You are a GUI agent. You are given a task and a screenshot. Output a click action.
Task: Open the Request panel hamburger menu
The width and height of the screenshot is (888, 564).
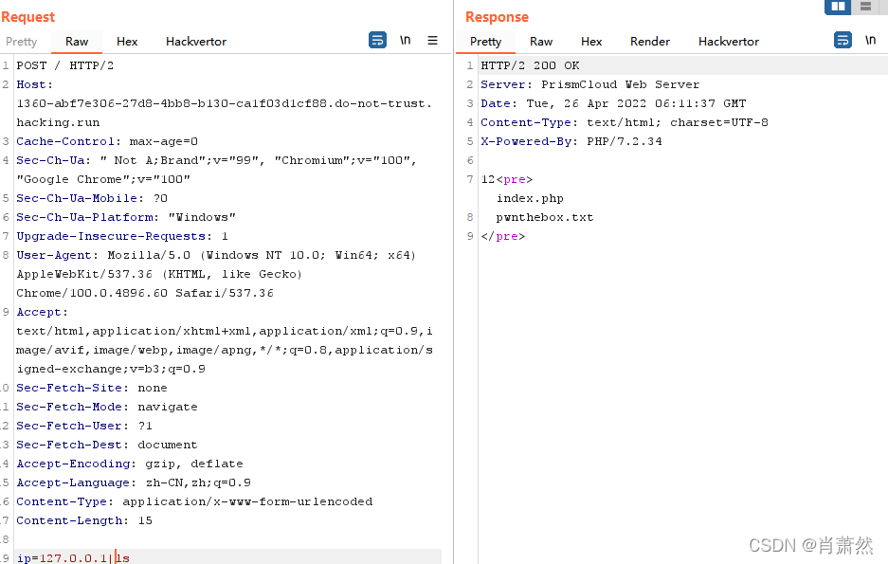point(433,40)
